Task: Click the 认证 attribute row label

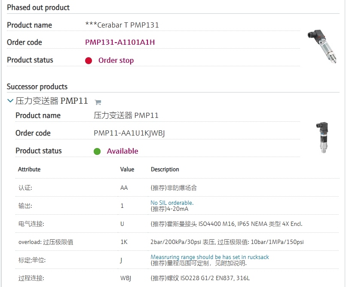Action: coord(25,188)
